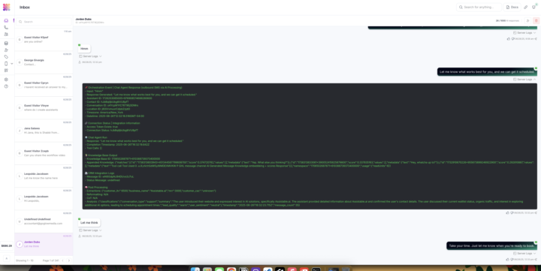Focus the 'Search for anything...' field
The width and height of the screenshot is (541, 271).
tap(479, 7)
